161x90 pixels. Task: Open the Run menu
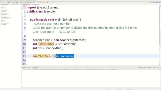coord(27,1)
